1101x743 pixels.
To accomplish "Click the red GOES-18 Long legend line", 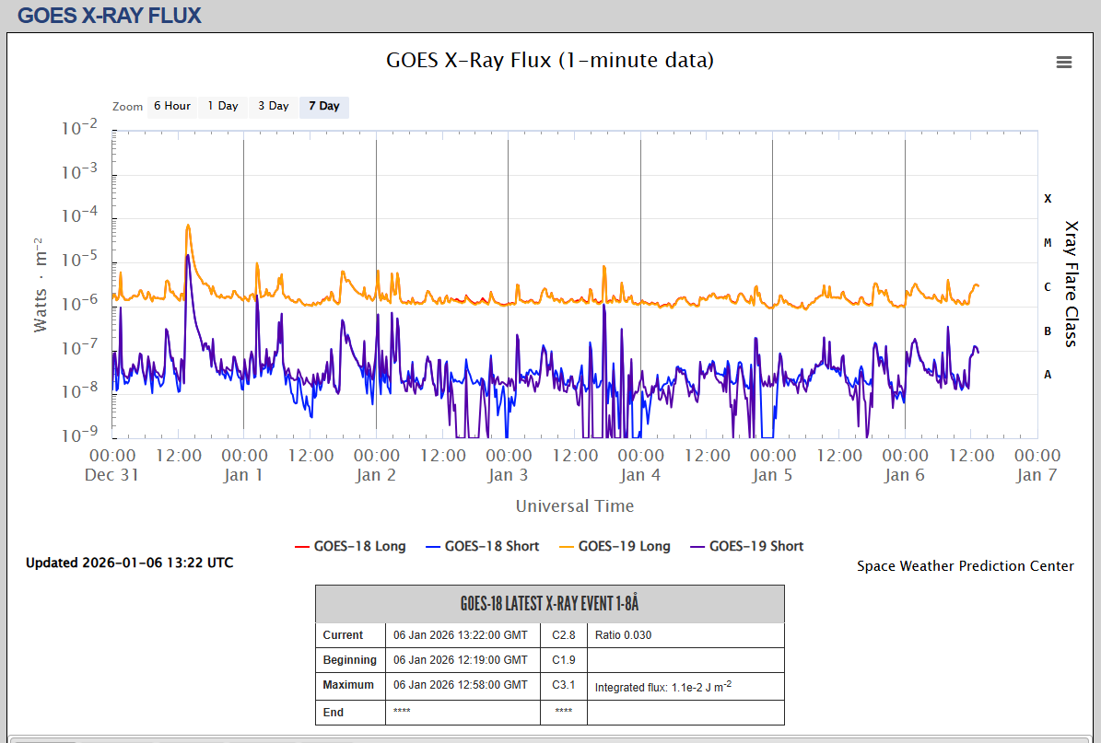I will coord(302,547).
